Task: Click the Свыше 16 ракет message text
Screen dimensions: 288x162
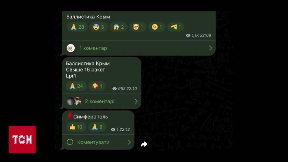Action: [85, 70]
